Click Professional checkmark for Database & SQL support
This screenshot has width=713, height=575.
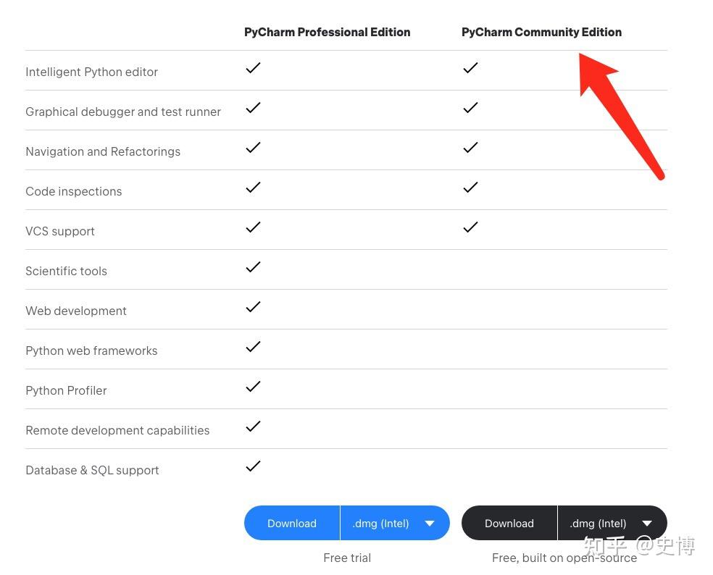(253, 466)
